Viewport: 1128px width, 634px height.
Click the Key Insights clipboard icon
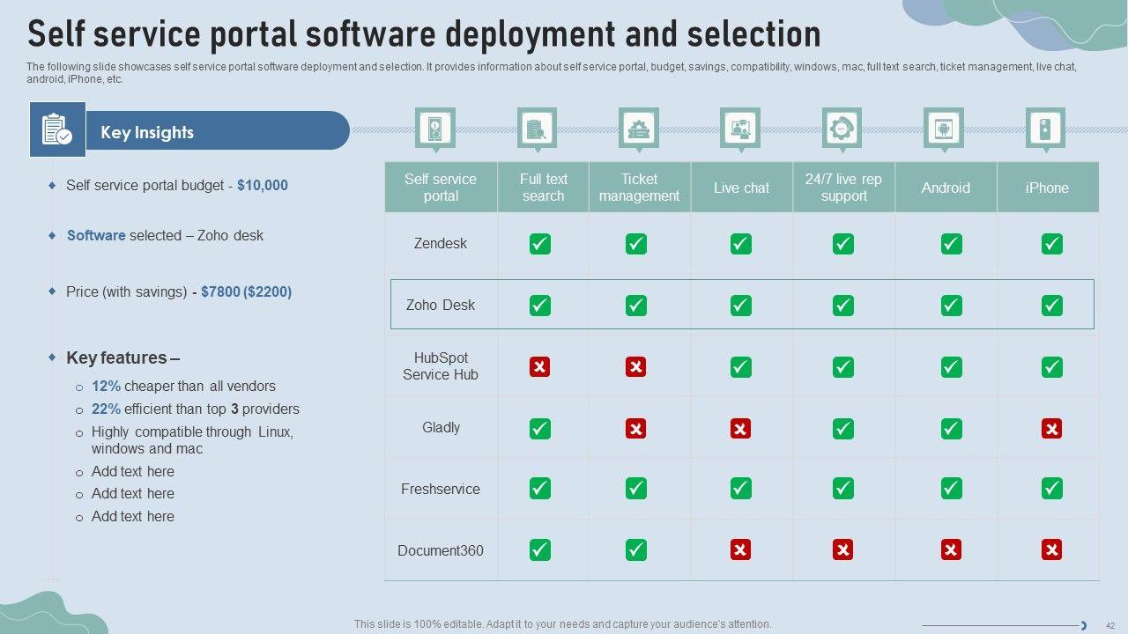click(57, 129)
